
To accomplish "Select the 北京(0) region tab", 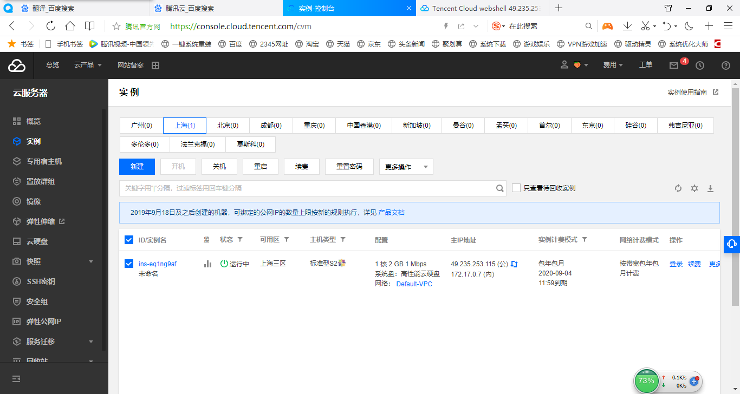I will point(228,126).
